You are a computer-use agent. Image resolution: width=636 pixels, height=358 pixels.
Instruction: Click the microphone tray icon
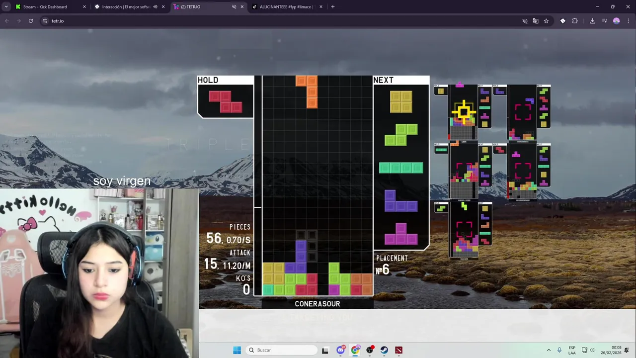[559, 350]
